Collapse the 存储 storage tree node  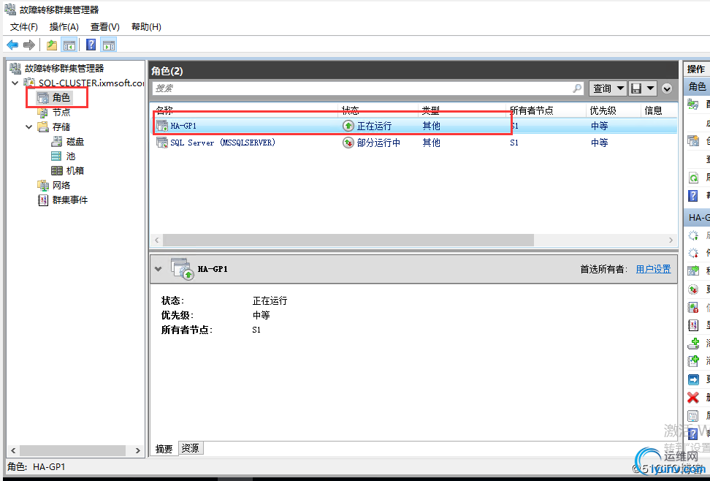(x=29, y=127)
